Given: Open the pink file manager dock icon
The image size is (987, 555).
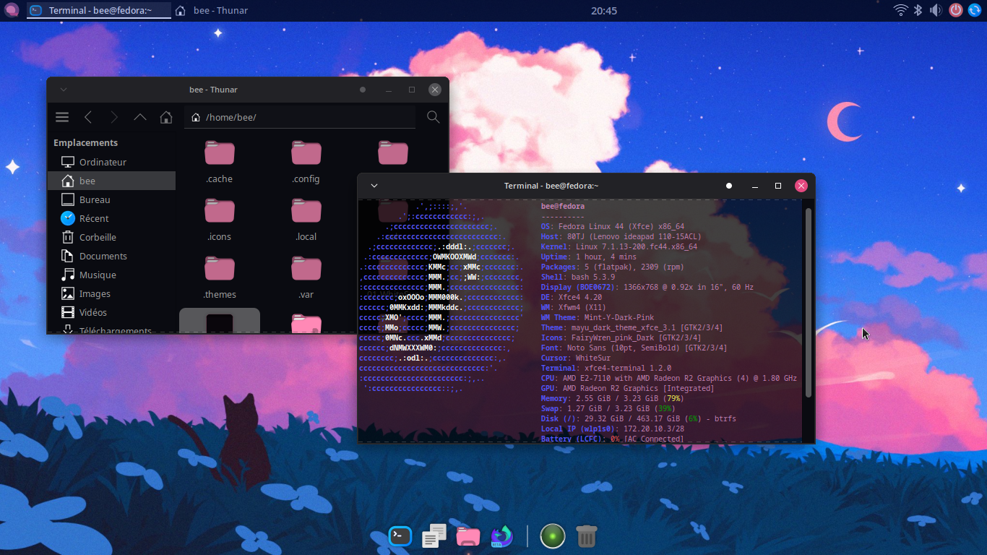Looking at the screenshot, I should coord(468,535).
